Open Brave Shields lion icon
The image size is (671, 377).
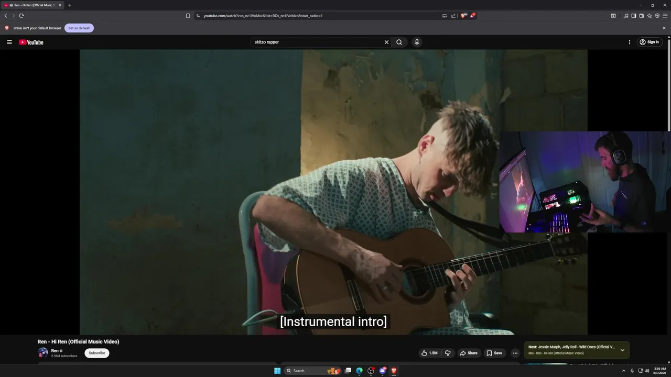pos(463,16)
